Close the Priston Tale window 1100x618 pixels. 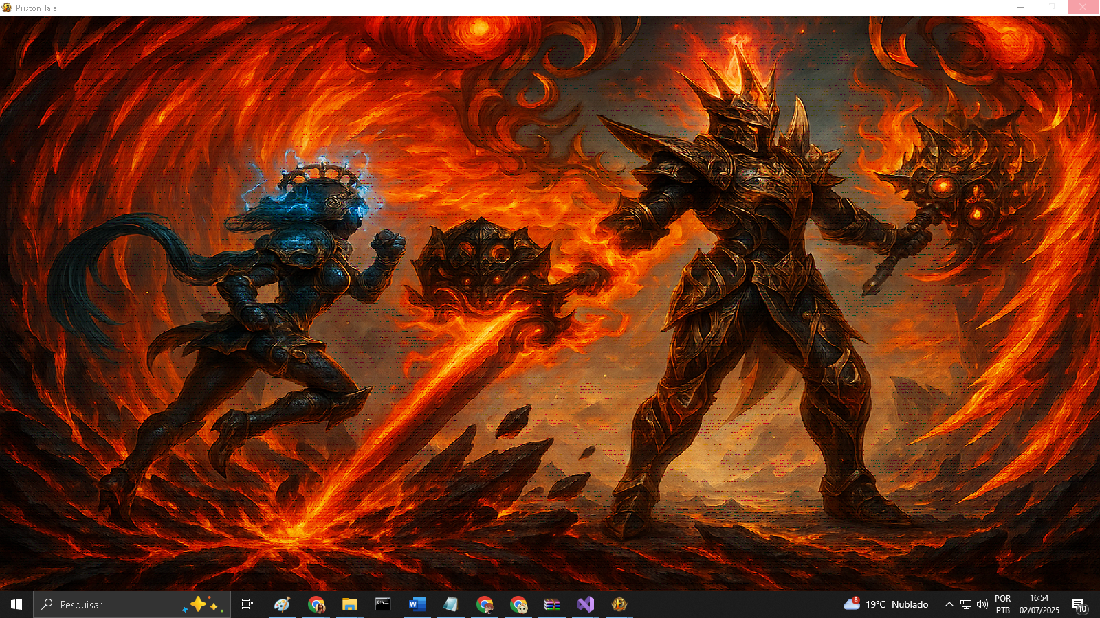pos(1083,8)
